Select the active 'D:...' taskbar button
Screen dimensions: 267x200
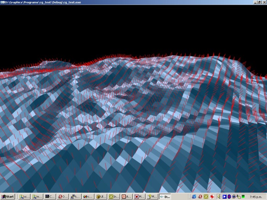165,197
